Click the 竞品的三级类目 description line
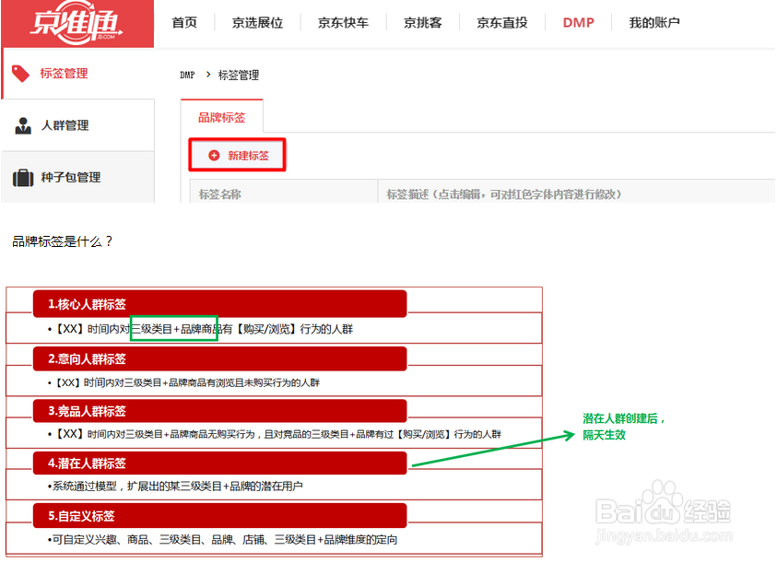 coord(275,434)
